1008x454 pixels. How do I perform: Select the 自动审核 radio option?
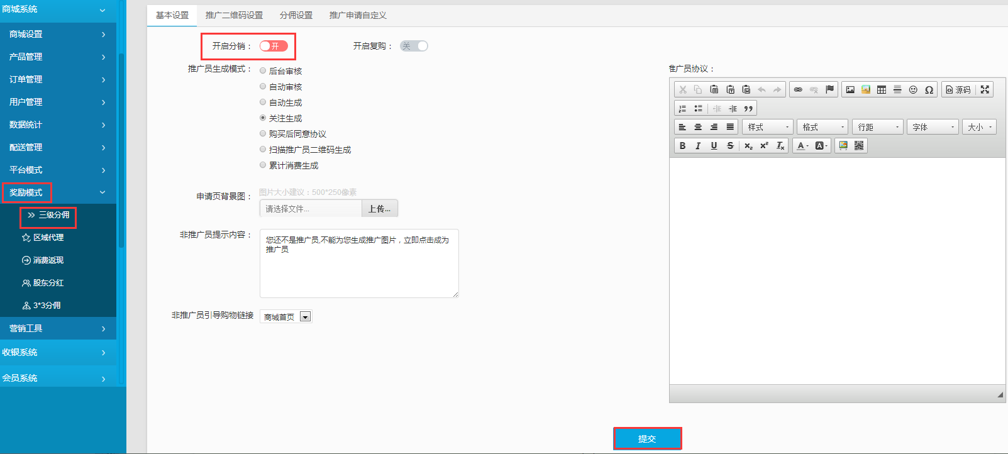(x=263, y=86)
